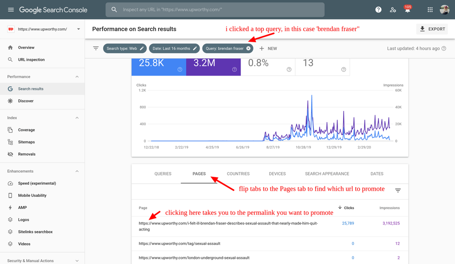Screen dimensions: 455x264
Task: Collapse the Performance sidebar section
Action: [x=77, y=77]
